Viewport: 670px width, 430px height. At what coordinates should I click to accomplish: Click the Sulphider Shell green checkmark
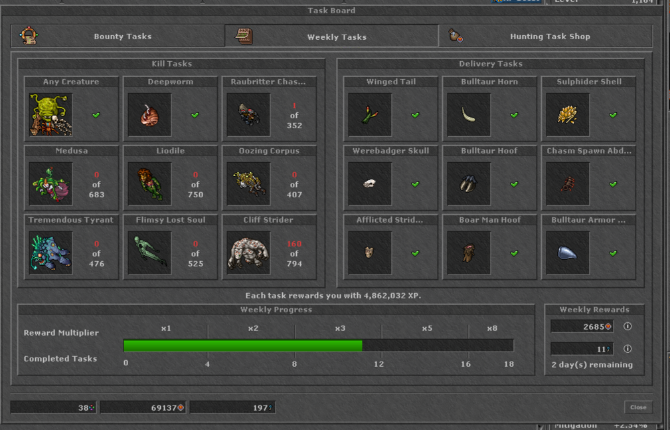[x=613, y=115]
